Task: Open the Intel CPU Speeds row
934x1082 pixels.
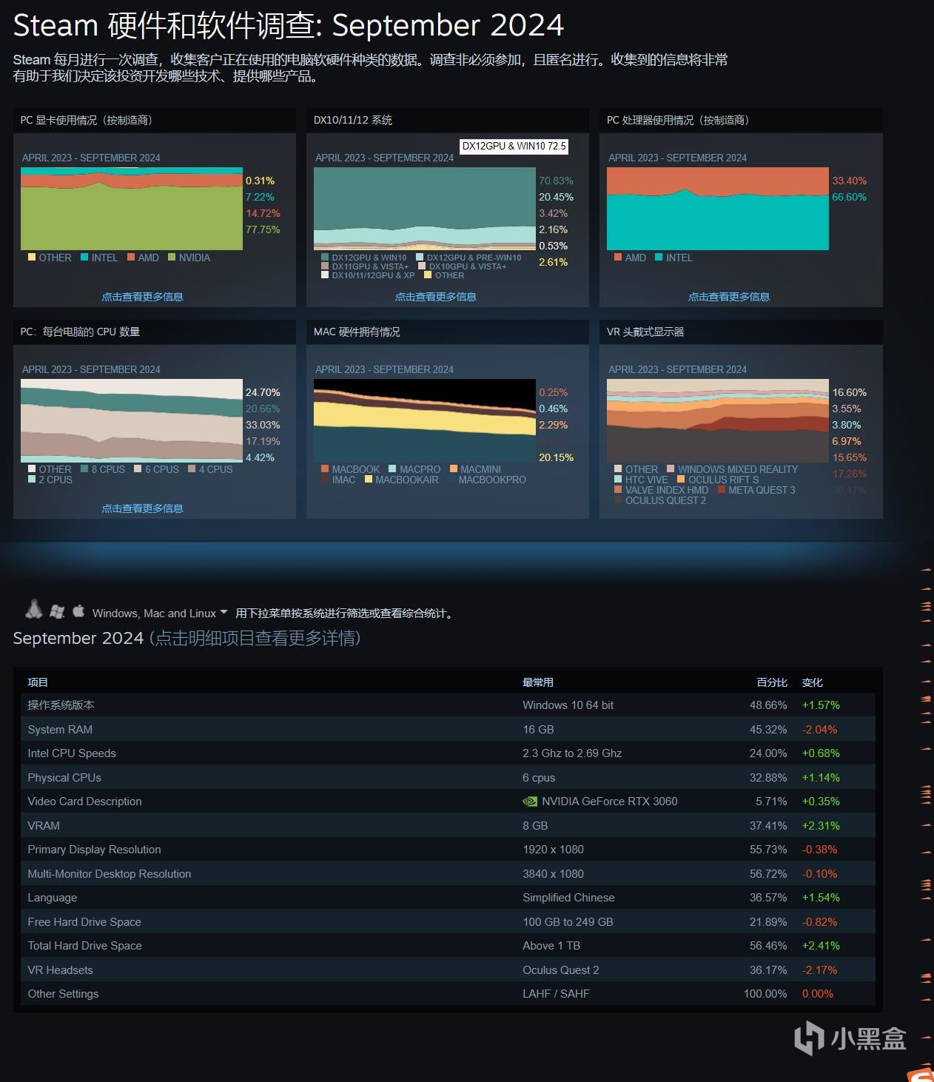Action: coord(448,753)
